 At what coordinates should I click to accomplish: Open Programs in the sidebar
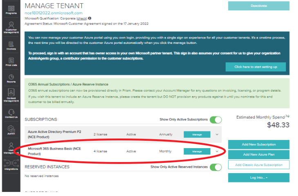[x=11, y=10]
